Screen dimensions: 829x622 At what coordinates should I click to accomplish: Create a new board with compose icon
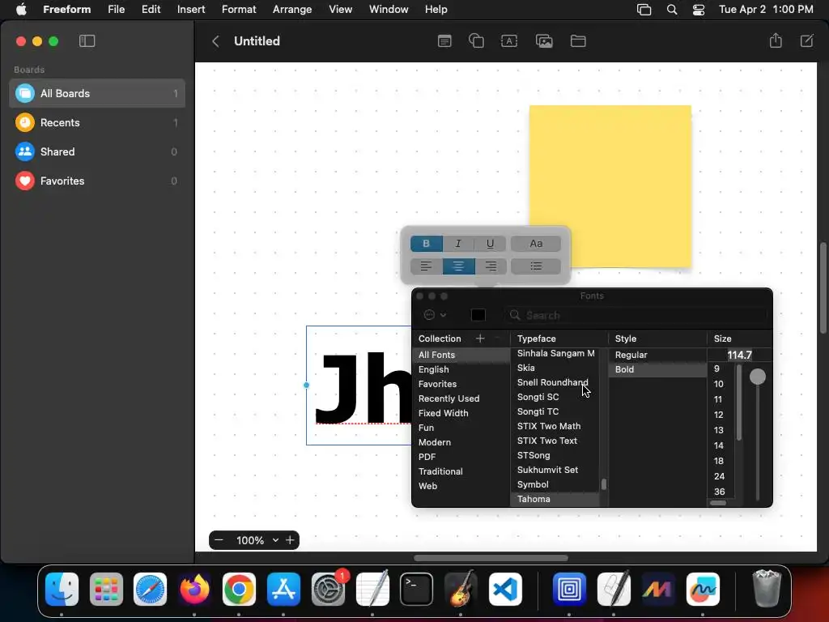[x=807, y=40]
